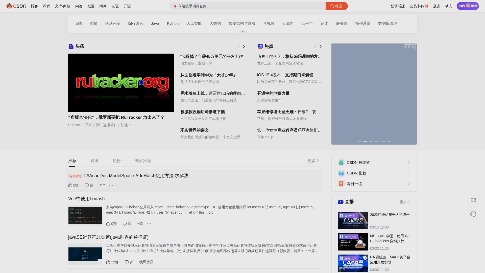Screen dimensions: 485x273
Task: Dislike the Vue中使用Lodash post
Action: coord(127,224)
